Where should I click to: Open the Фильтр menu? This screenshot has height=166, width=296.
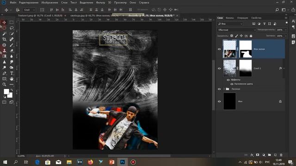(100, 3)
